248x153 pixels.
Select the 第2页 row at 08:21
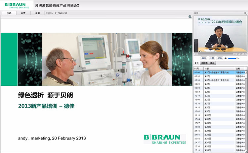219,84
